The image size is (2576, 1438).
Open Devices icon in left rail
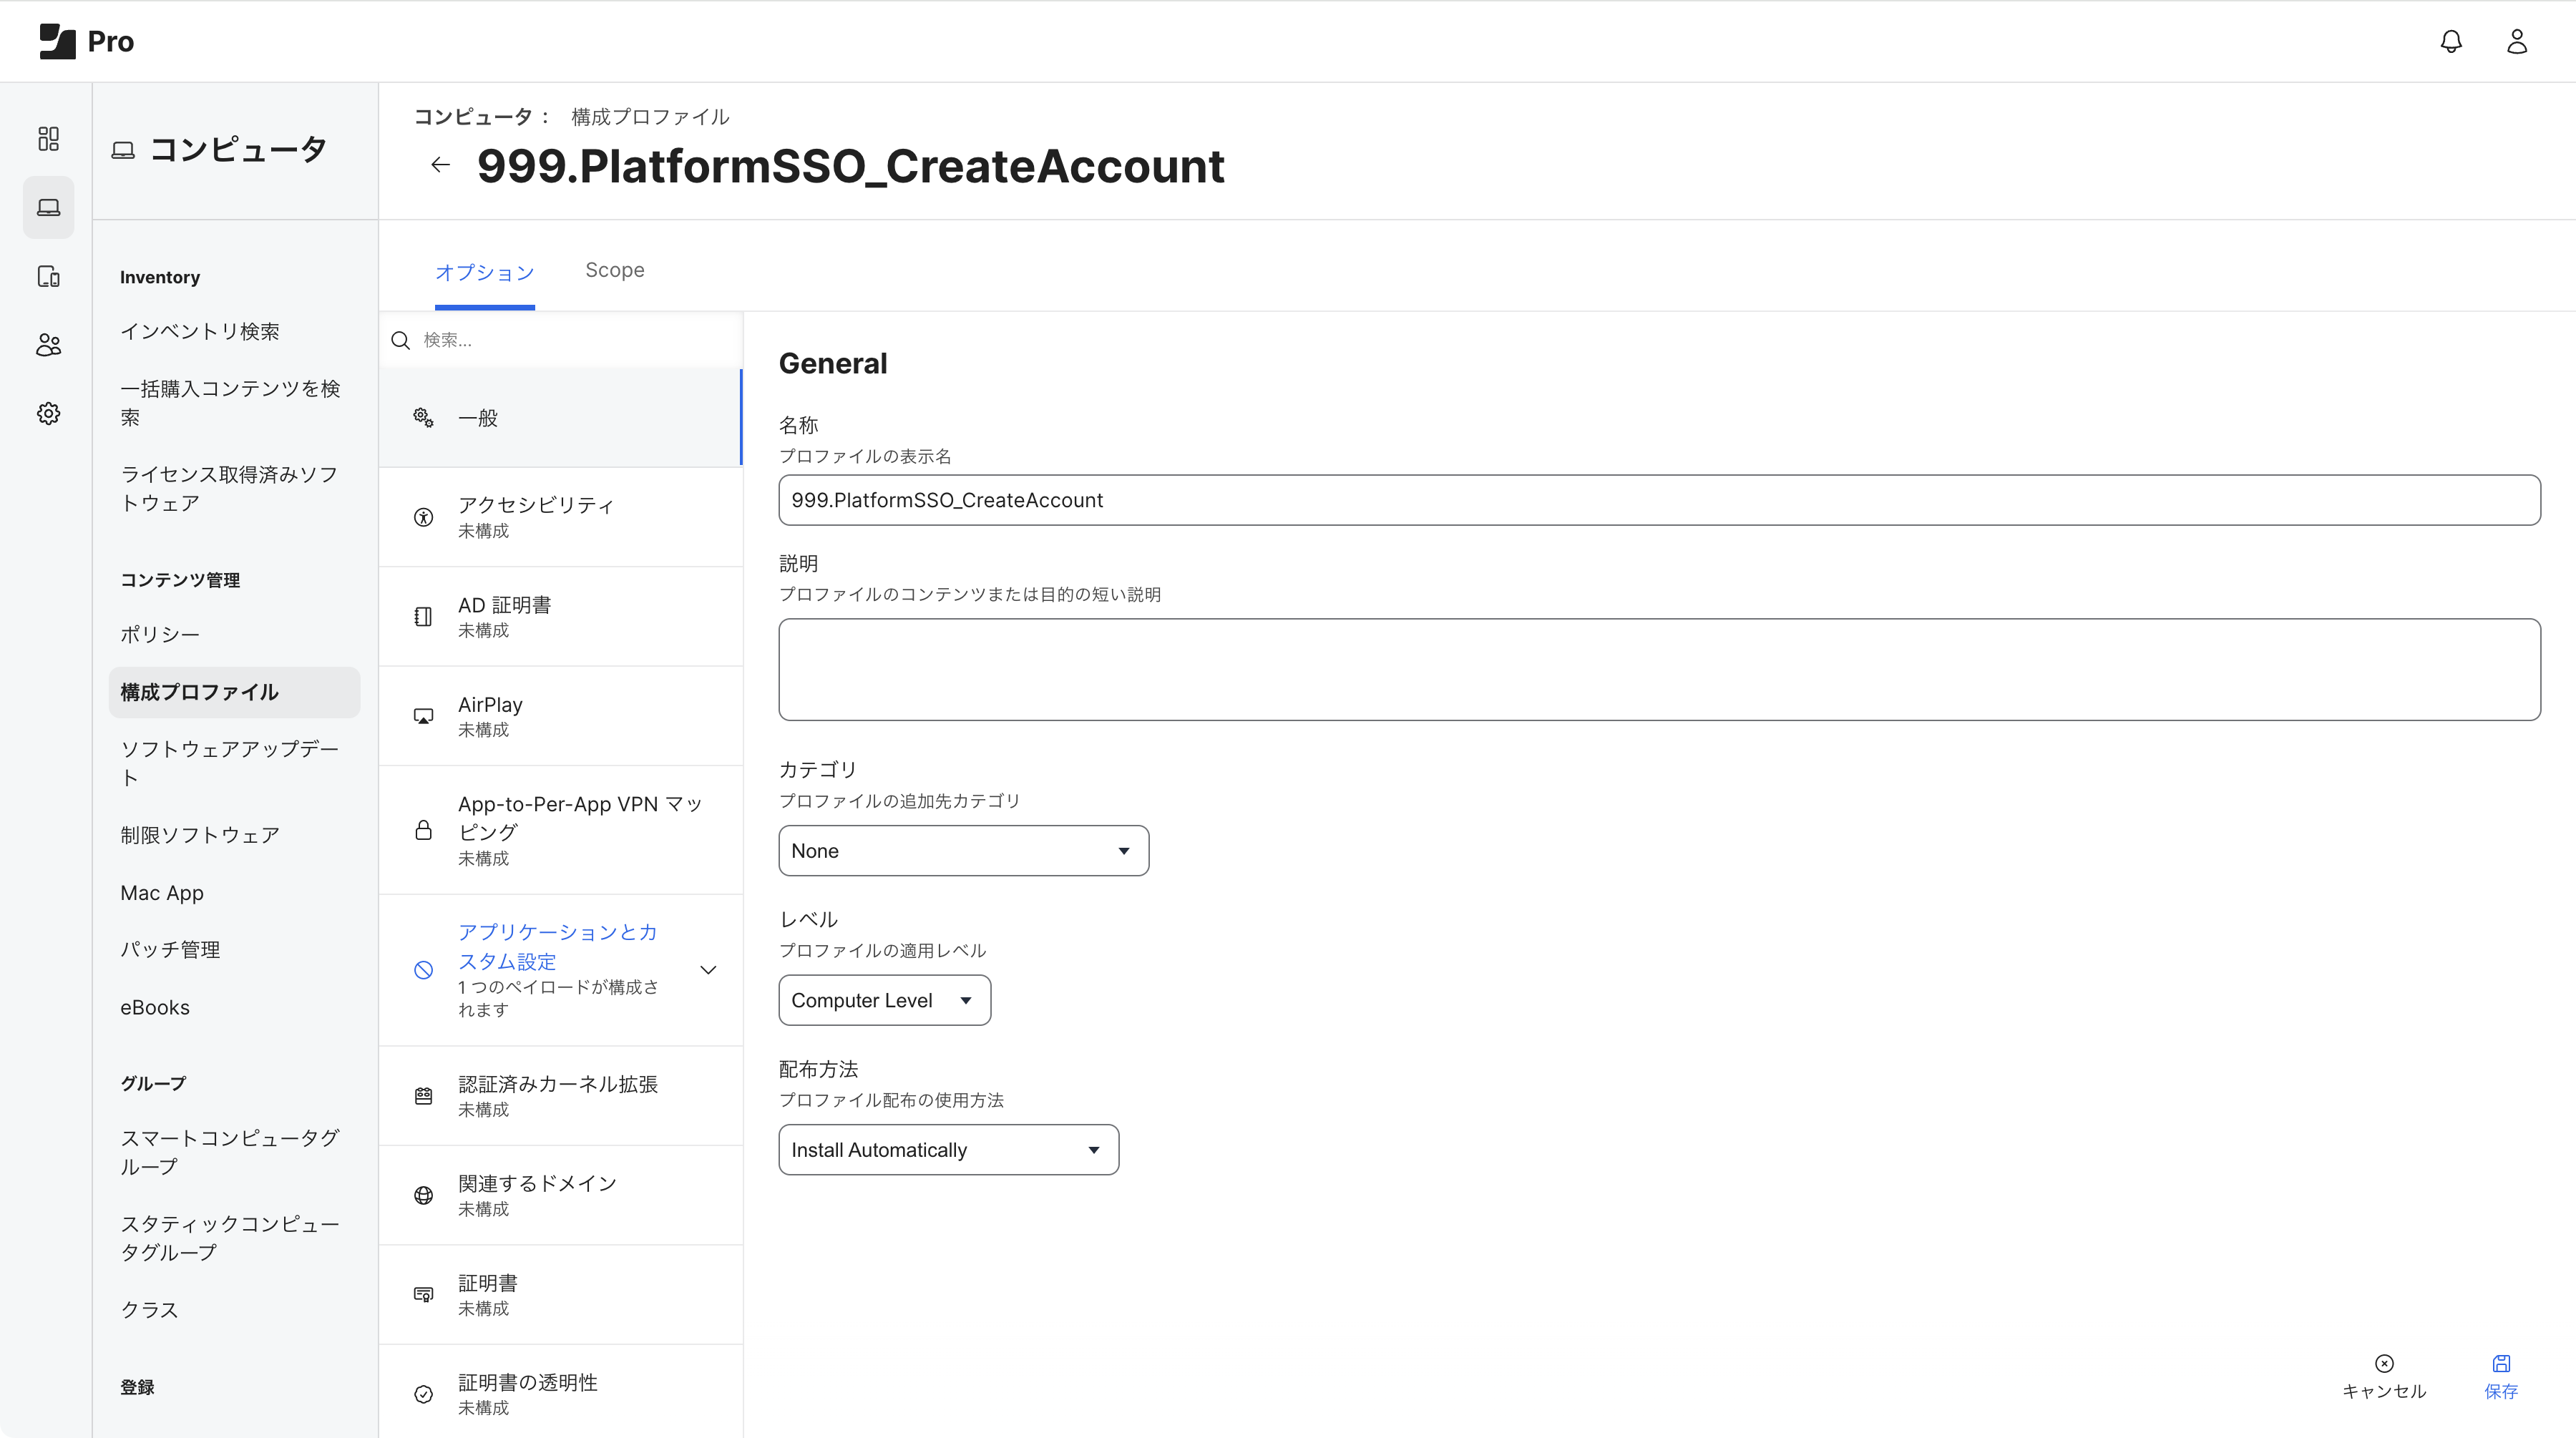pyautogui.click(x=48, y=276)
